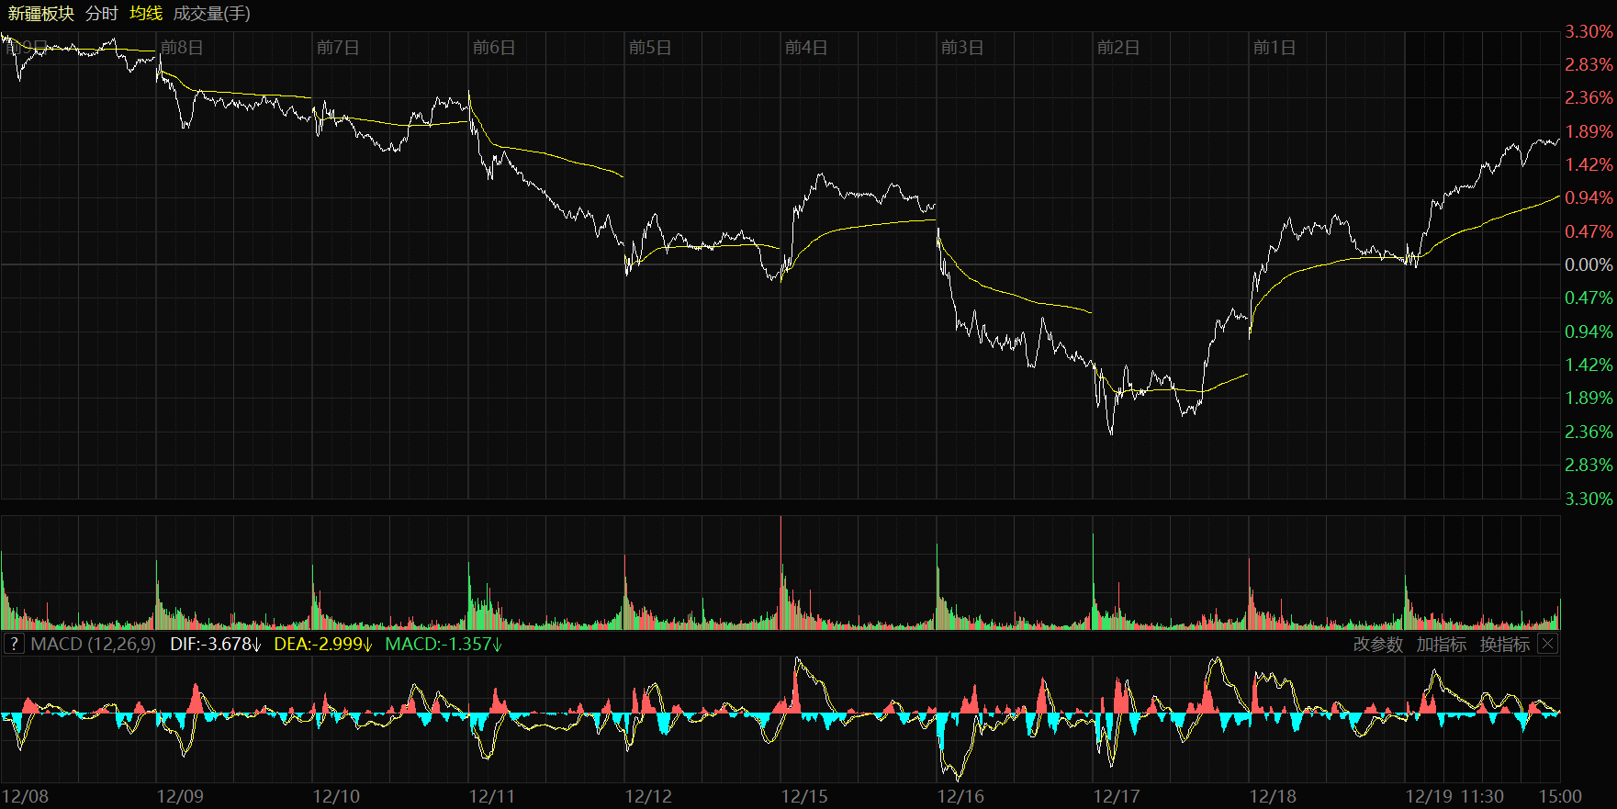The width and height of the screenshot is (1617, 809).
Task: Click the 成交量(手) label
Action: pos(212,14)
